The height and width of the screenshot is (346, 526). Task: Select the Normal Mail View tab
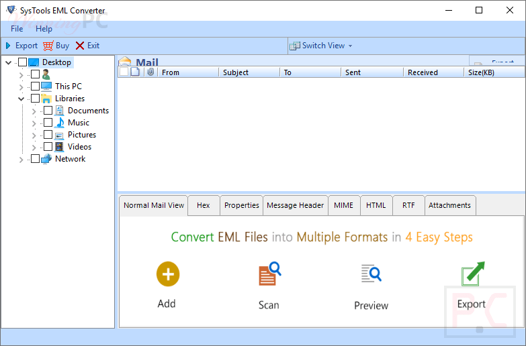pyautogui.click(x=154, y=205)
